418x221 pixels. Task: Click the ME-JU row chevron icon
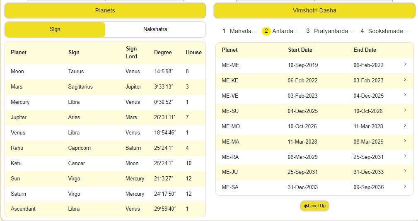click(x=405, y=171)
